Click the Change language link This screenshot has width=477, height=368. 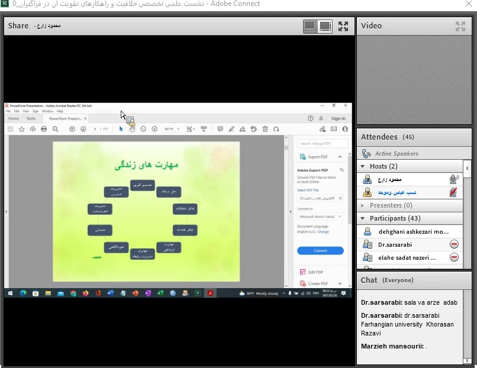[323, 232]
